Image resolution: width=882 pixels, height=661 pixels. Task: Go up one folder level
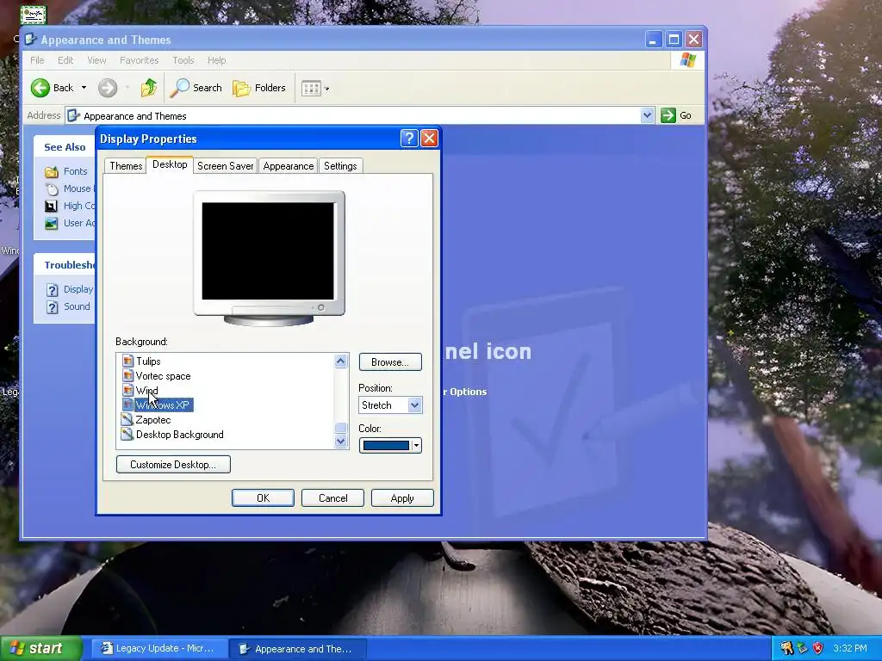(x=148, y=88)
